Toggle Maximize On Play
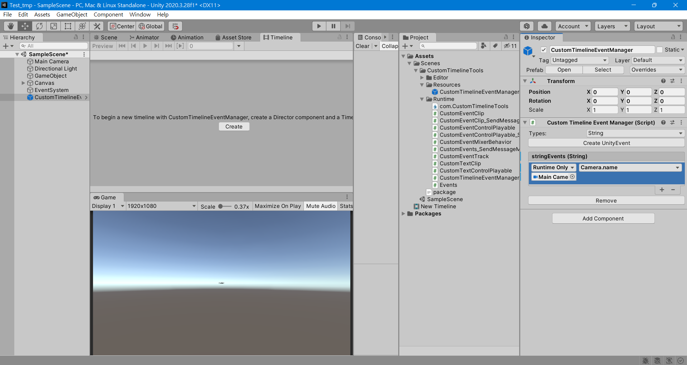 tap(278, 206)
